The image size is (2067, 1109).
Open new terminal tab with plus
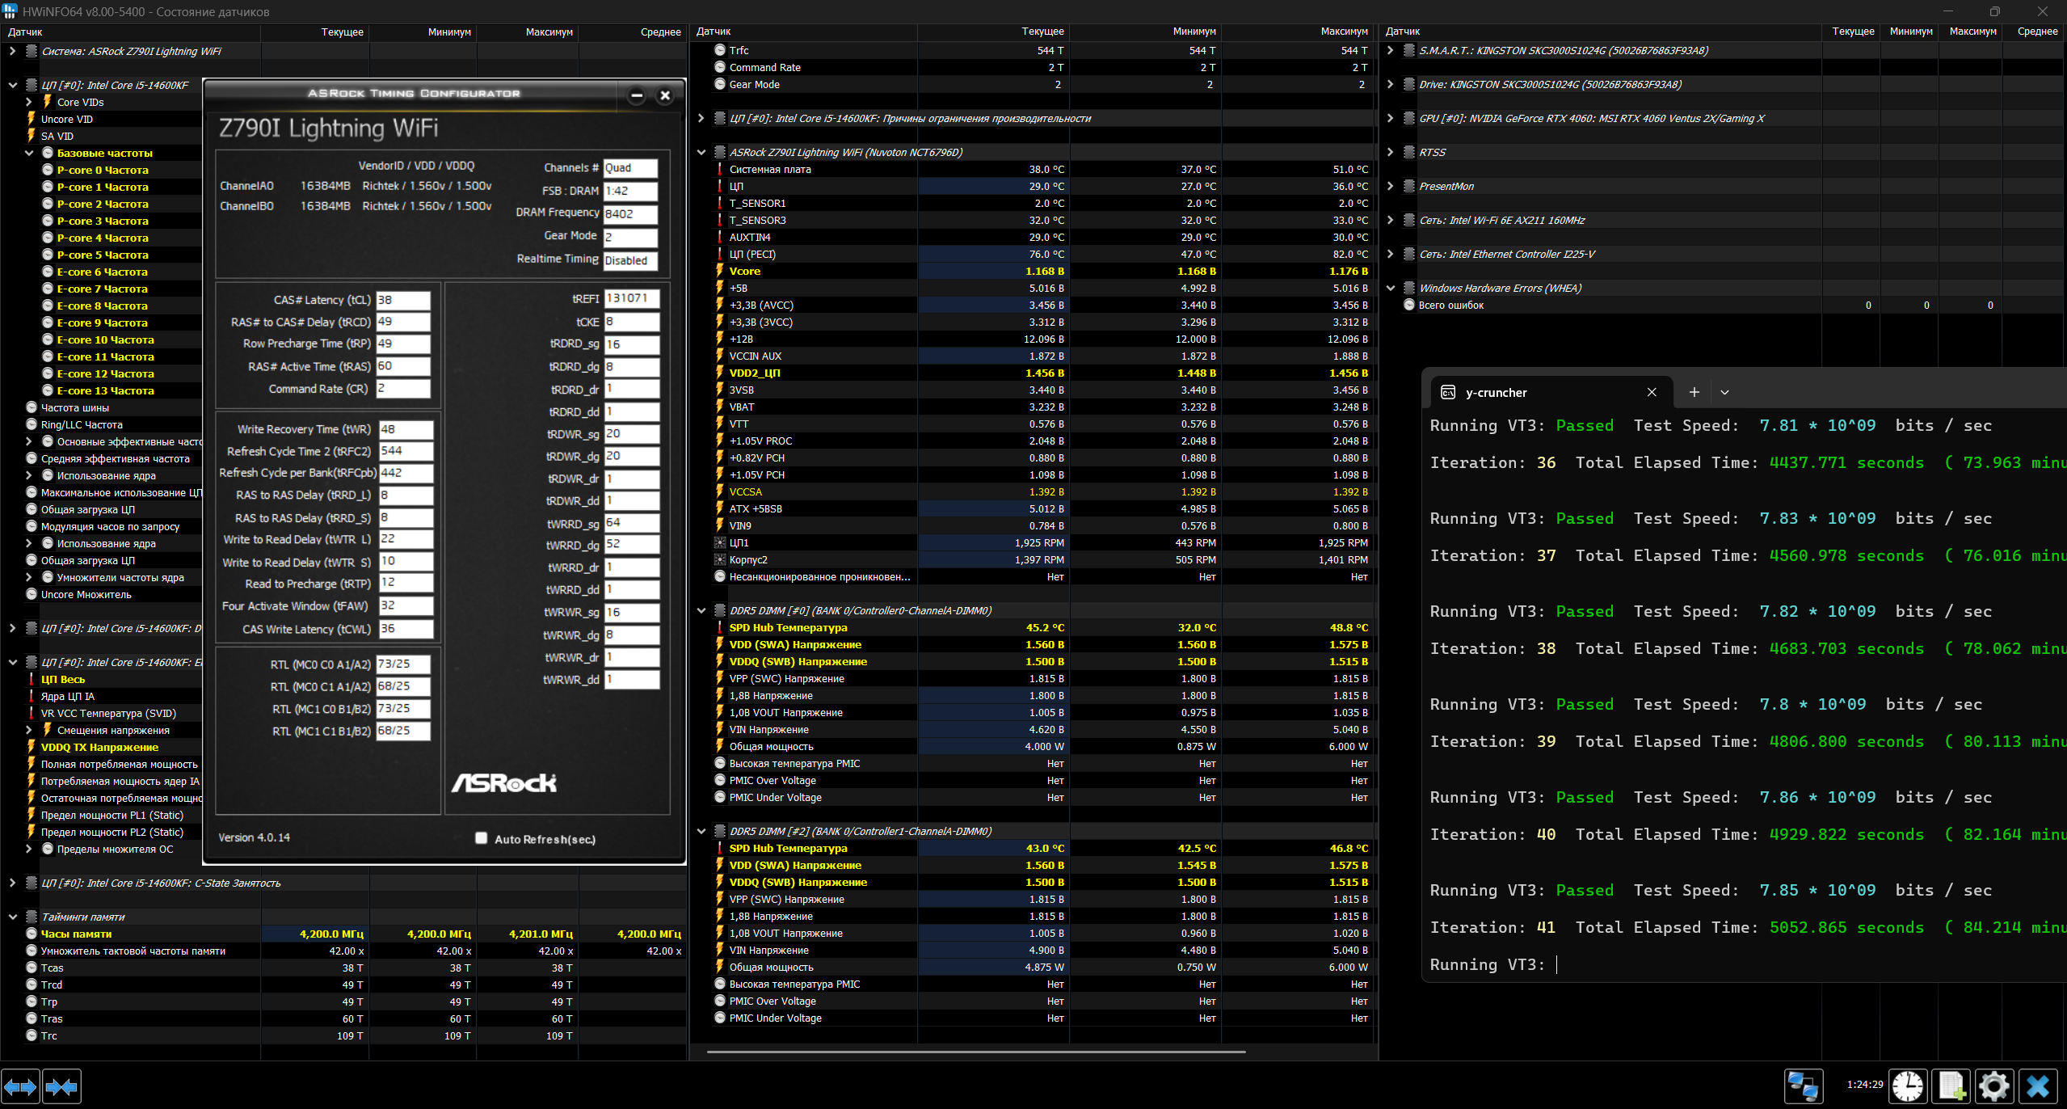pos(1694,392)
